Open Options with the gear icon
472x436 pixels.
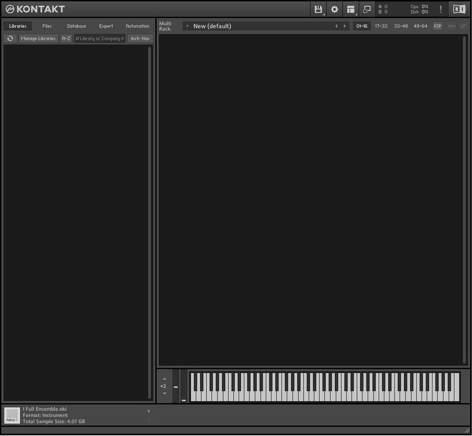(x=335, y=9)
